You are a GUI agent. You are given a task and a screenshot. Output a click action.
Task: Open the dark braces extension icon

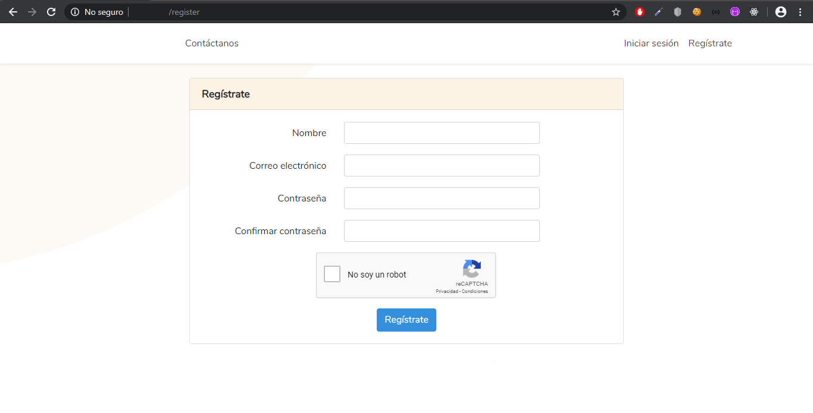coord(716,12)
